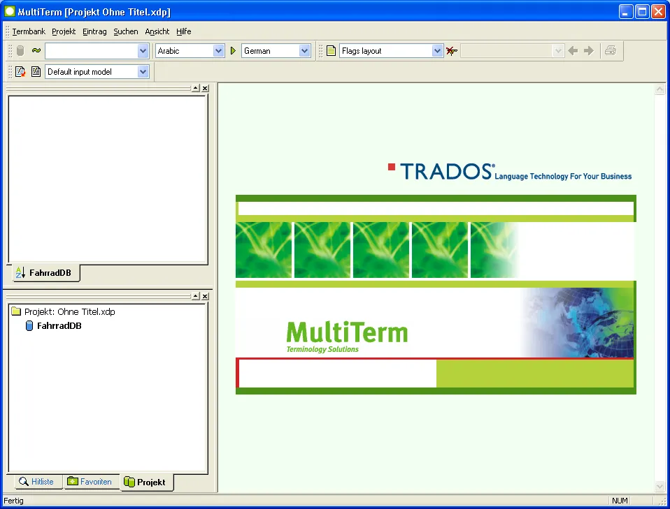The height and width of the screenshot is (509, 670).
Task: Click the FahrradDB database icon in the project tree
Action: pyautogui.click(x=29, y=326)
